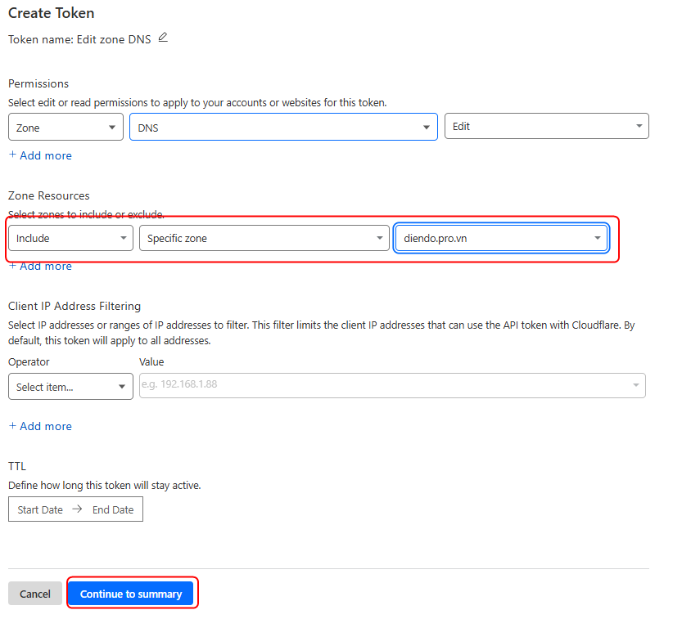Click the Token name Edit zone DNS text
Screen dimensions: 691x619
pos(79,38)
